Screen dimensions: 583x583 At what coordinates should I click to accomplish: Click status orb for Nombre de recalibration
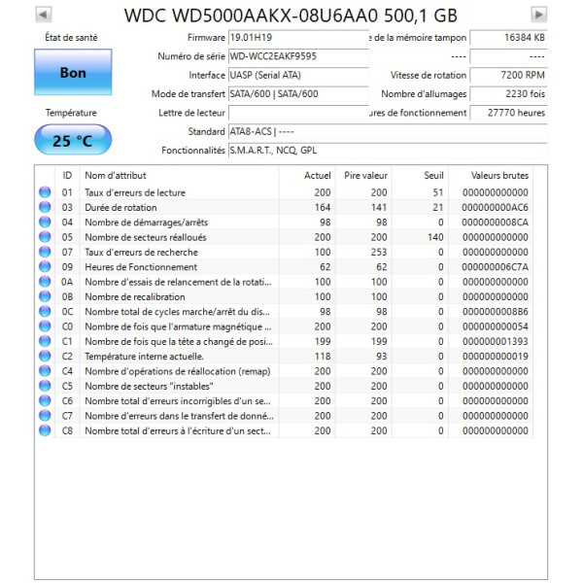[45, 296]
